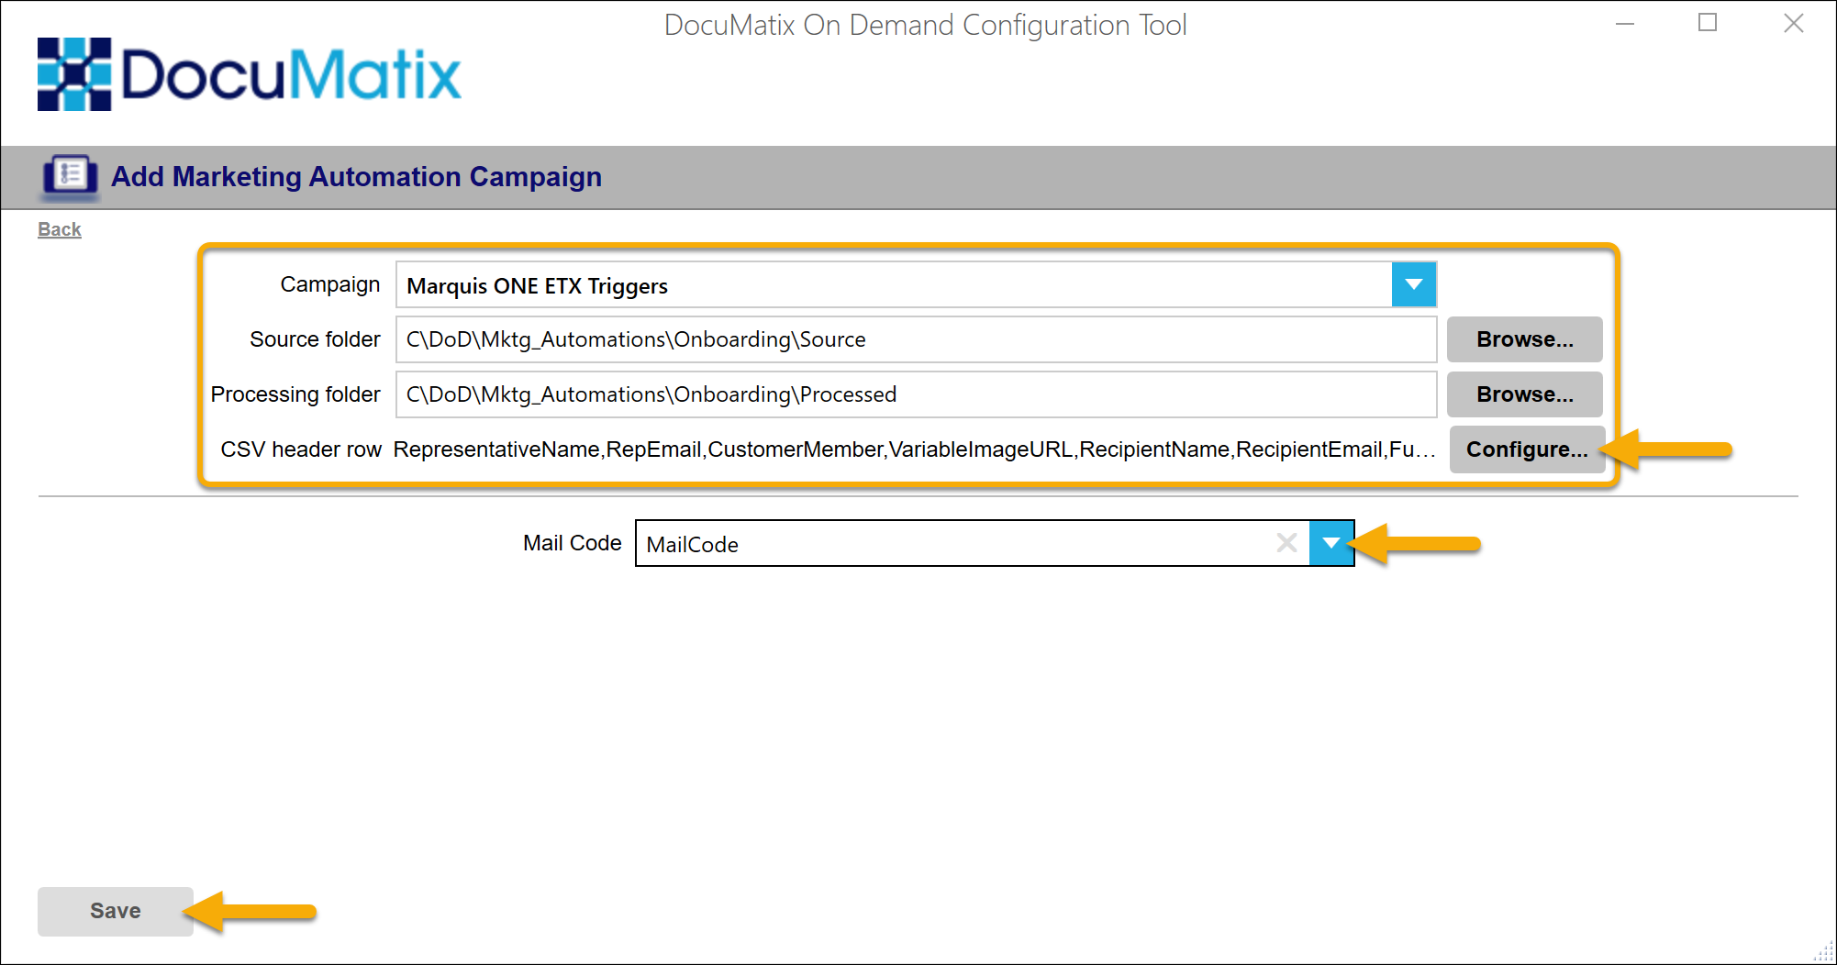Image resolution: width=1837 pixels, height=965 pixels.
Task: Click the Source folder label
Action: click(315, 339)
